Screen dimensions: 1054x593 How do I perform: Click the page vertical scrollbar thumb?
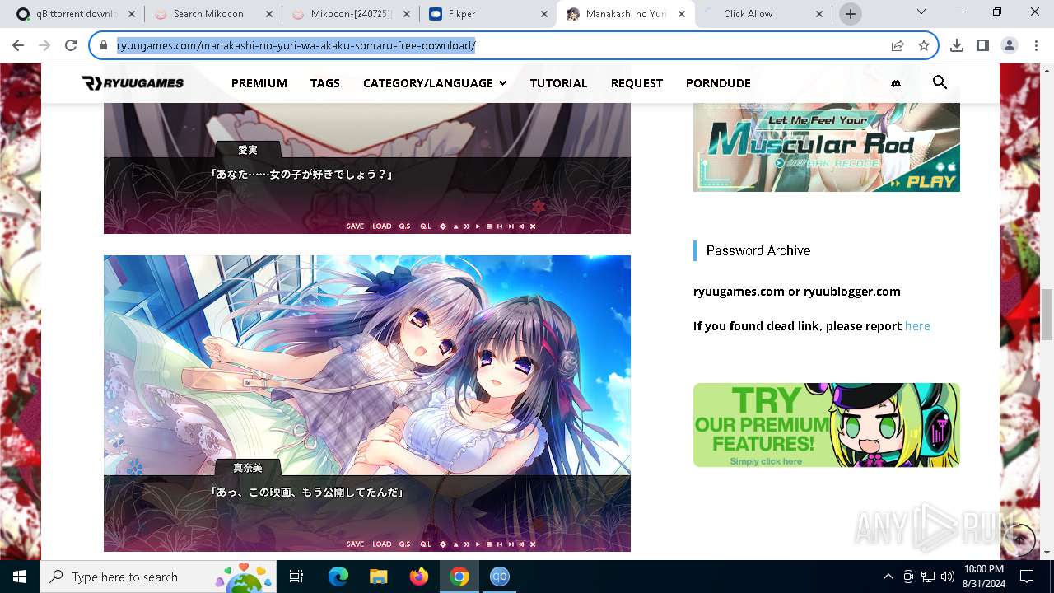tap(1047, 315)
